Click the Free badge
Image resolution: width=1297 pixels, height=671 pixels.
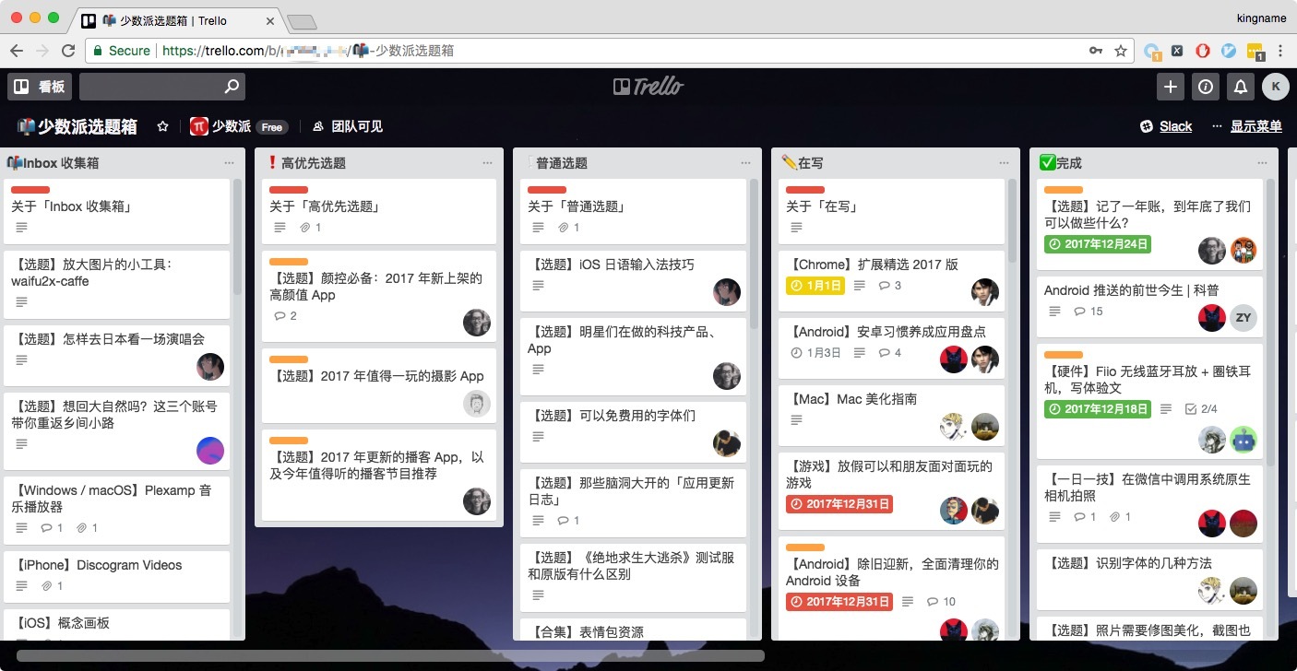[271, 127]
